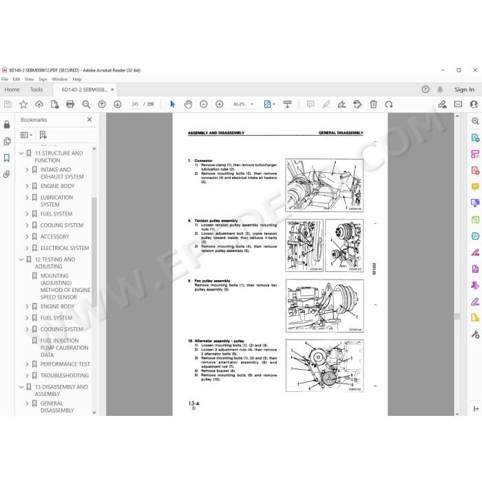Open the Comment tool in right pane
The width and height of the screenshot is (482, 482).
[x=475, y=187]
